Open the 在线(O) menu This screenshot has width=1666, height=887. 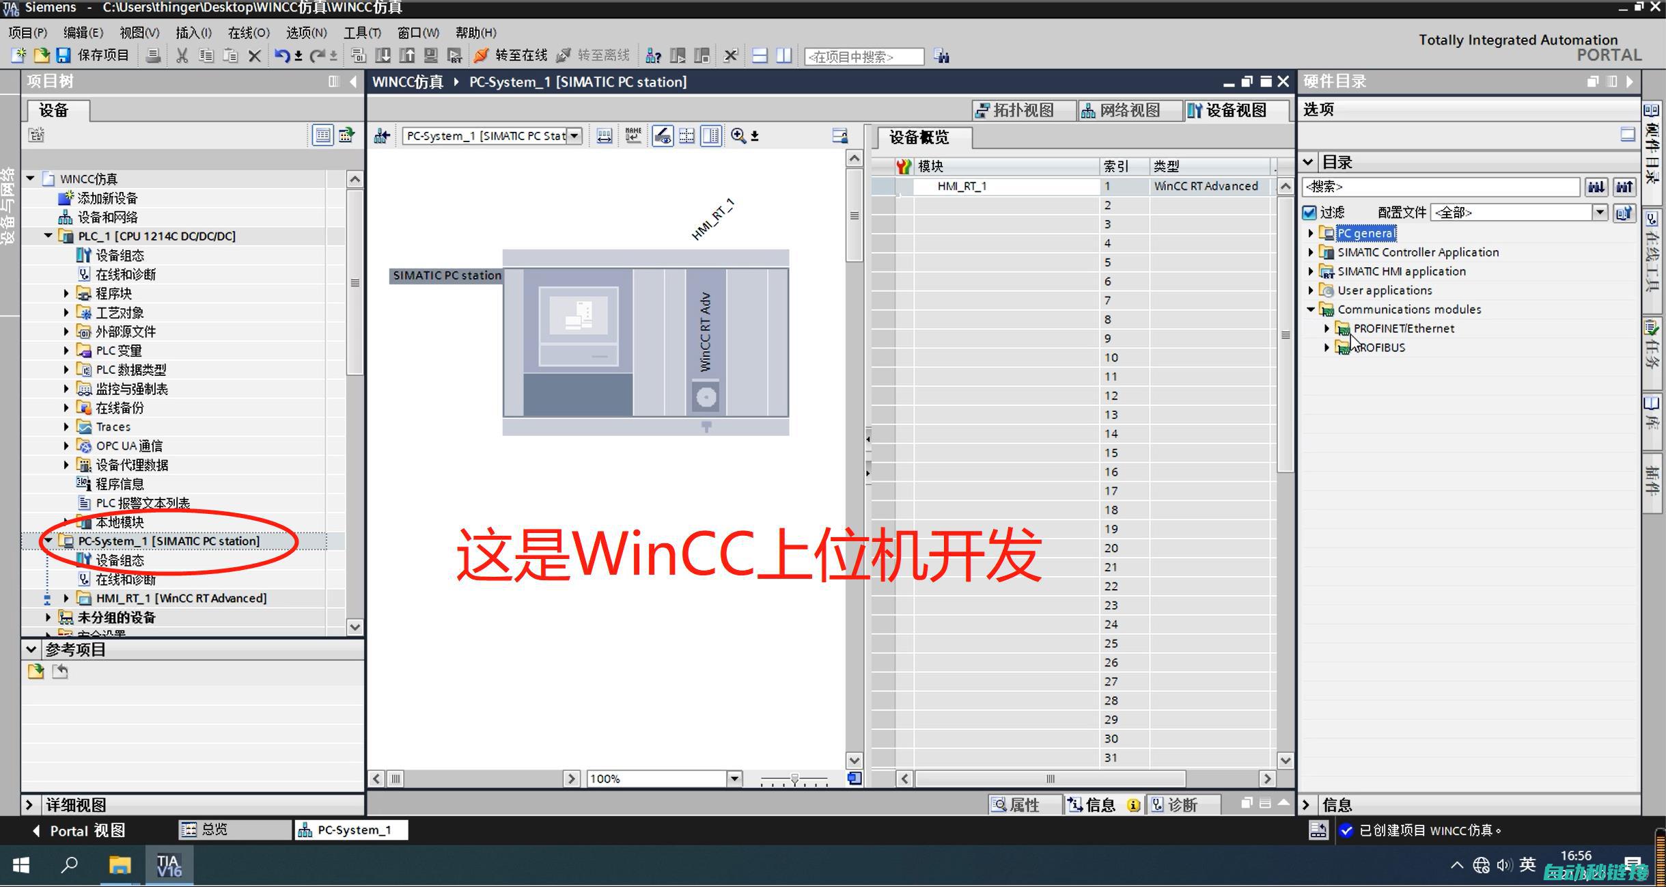[x=249, y=32]
